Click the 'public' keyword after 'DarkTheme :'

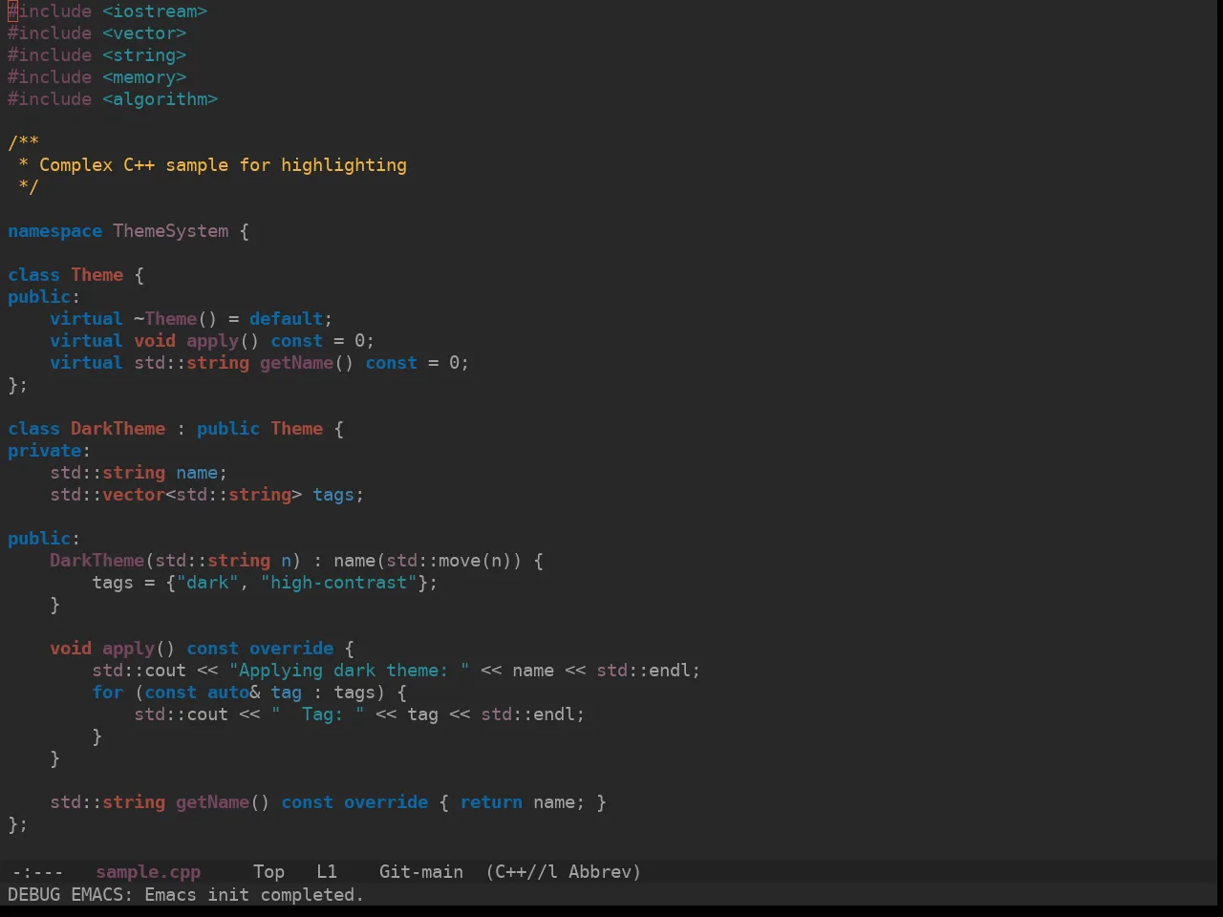click(x=228, y=429)
